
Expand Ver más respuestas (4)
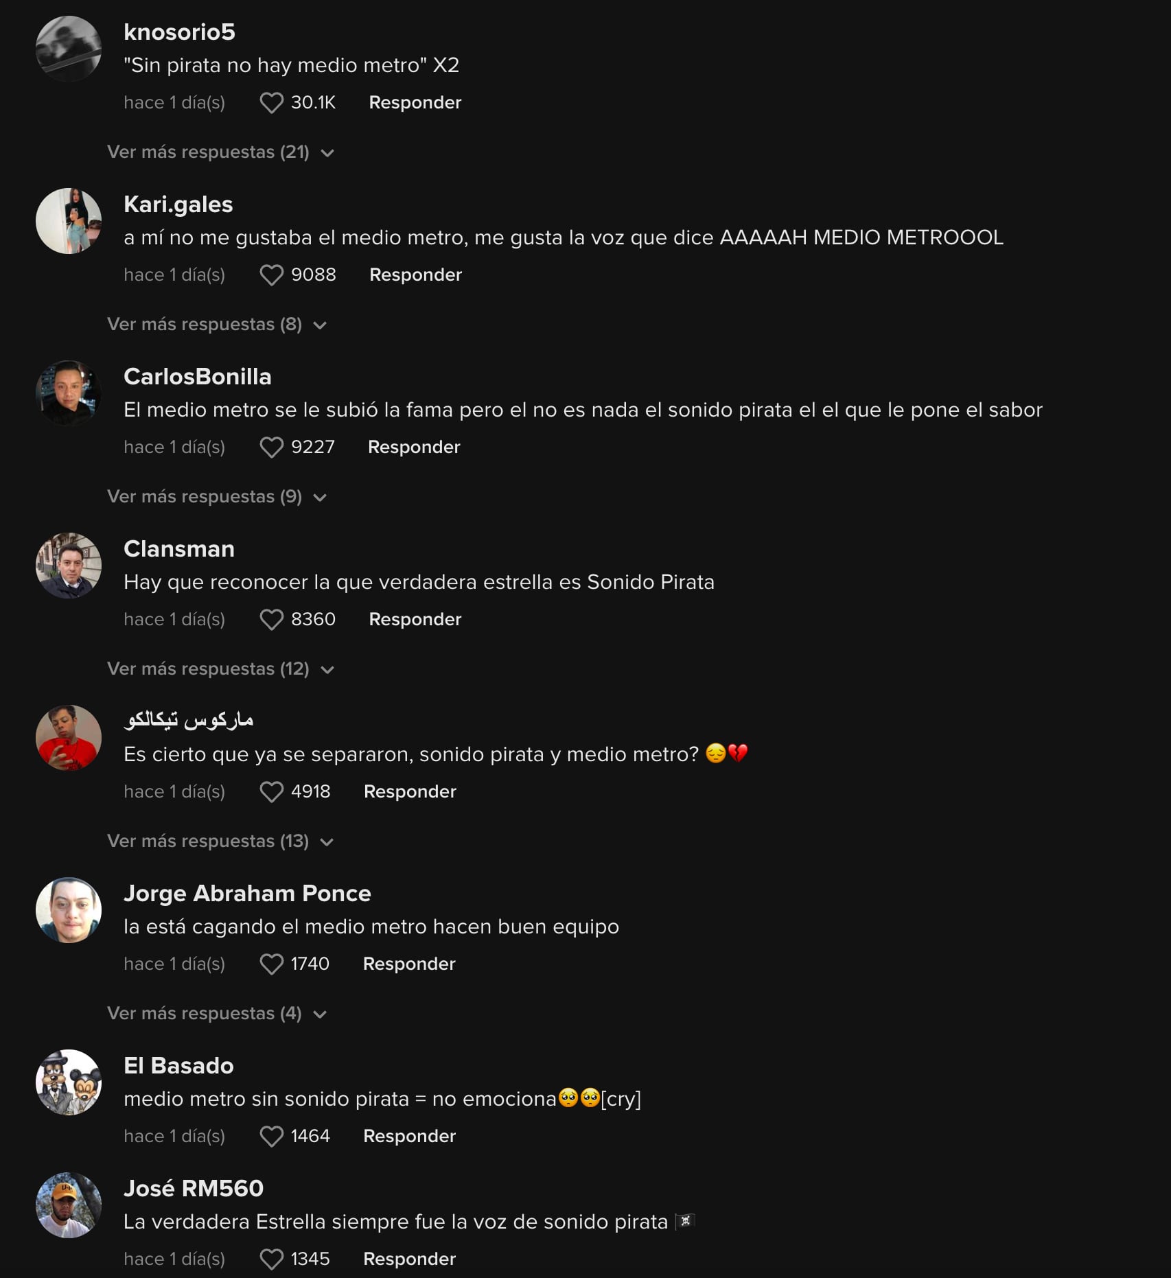pos(217,1014)
